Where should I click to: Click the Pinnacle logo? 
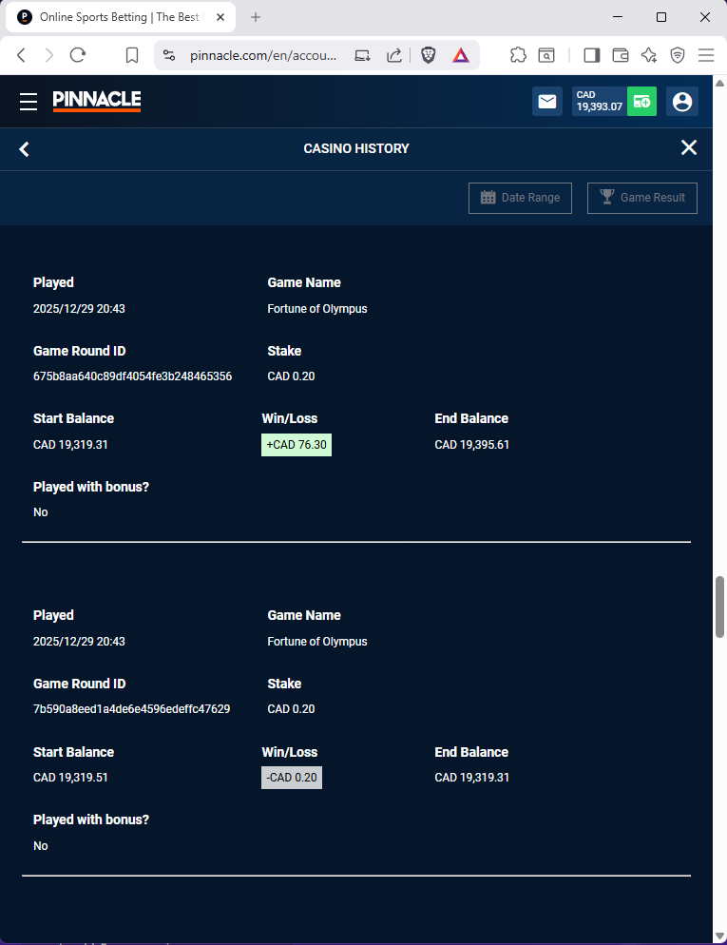tap(97, 100)
